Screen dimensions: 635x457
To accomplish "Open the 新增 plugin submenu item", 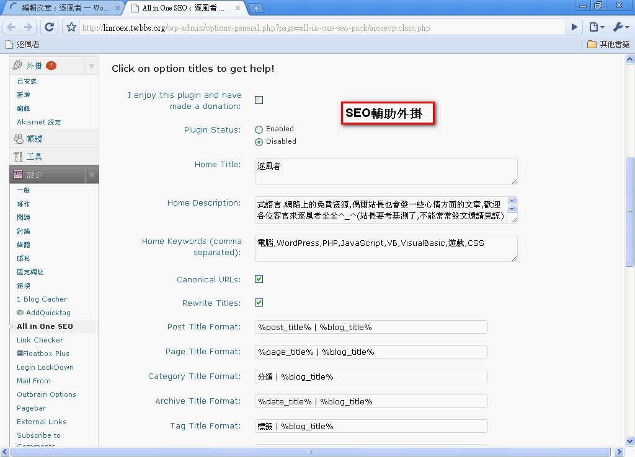I will coord(24,95).
